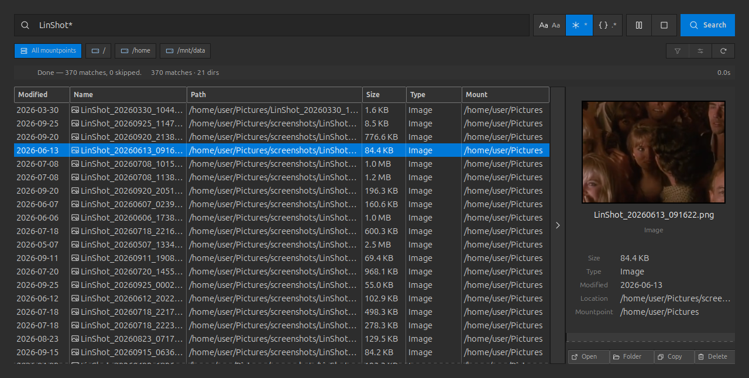749x378 pixels.
Task: Click image icon of LinShot_20260607_0239 row
Action: (75, 204)
